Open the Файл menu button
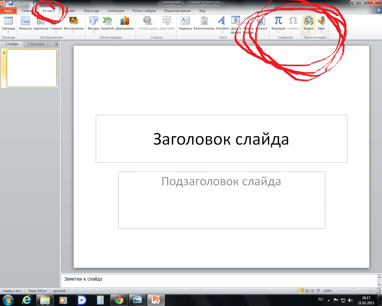This screenshot has width=382, height=306. (8, 11)
